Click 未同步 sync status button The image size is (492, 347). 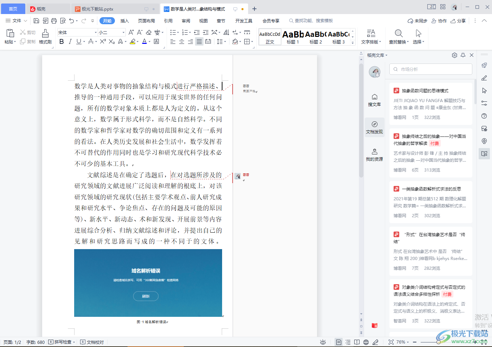[x=417, y=21]
